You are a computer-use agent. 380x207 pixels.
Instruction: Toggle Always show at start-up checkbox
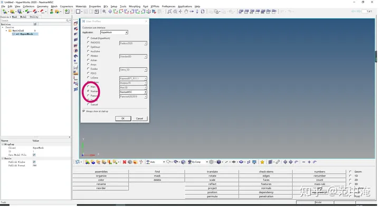tap(84, 111)
